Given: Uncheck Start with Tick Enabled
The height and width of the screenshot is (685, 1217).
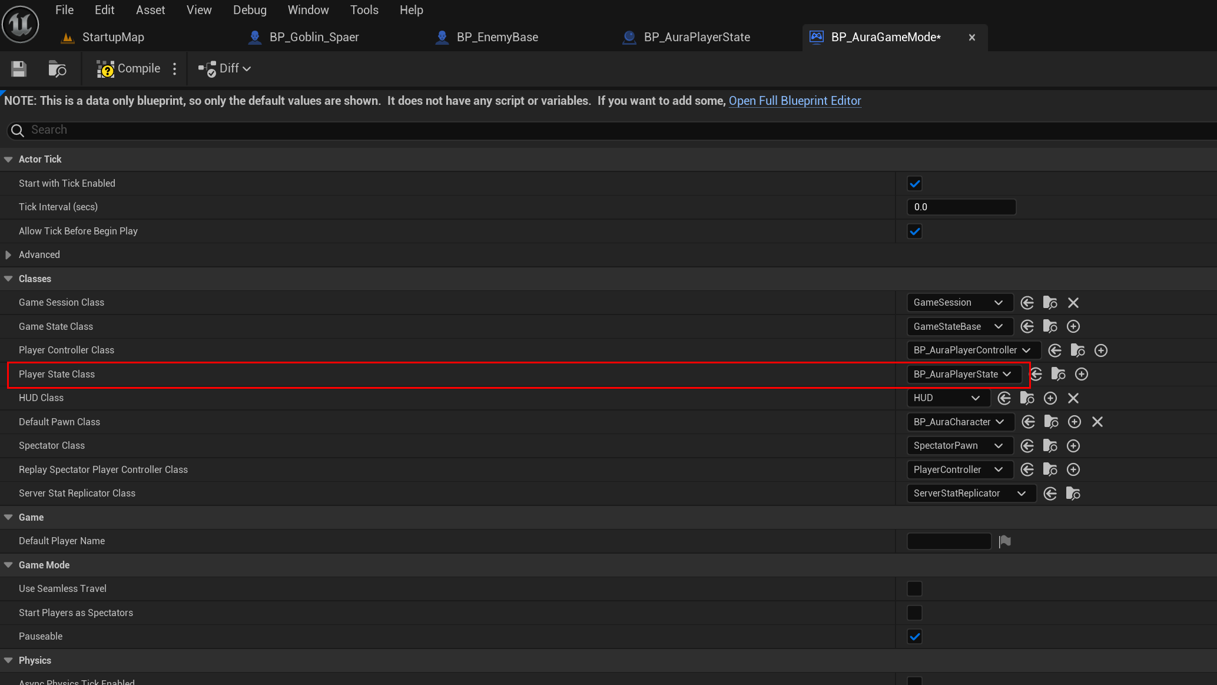Looking at the screenshot, I should click(914, 184).
